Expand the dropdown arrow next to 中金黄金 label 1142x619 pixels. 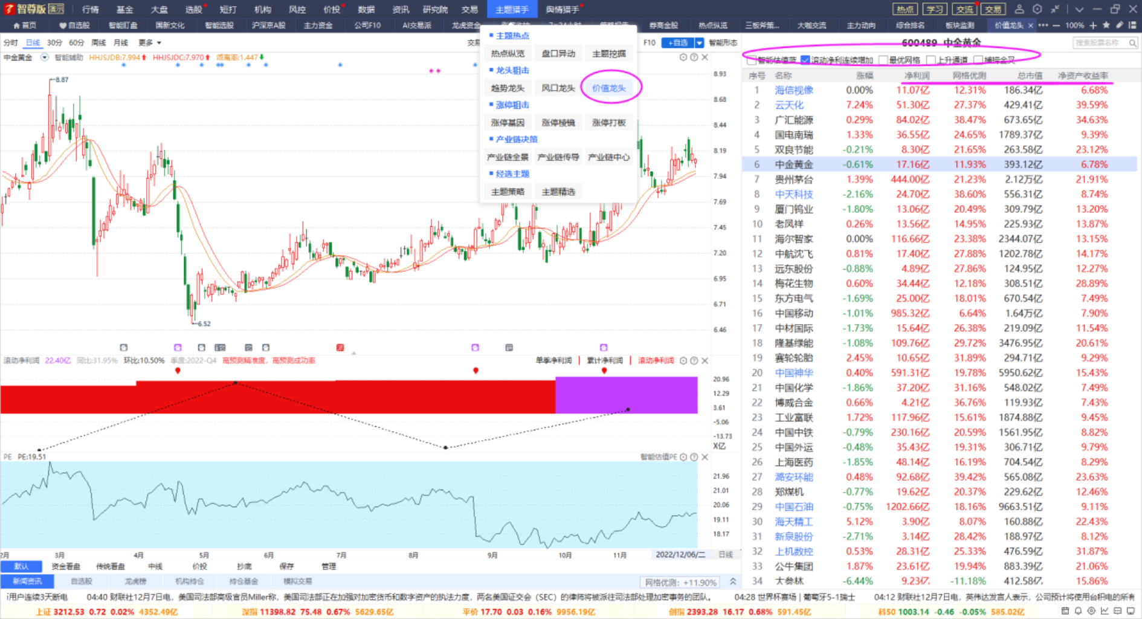44,57
